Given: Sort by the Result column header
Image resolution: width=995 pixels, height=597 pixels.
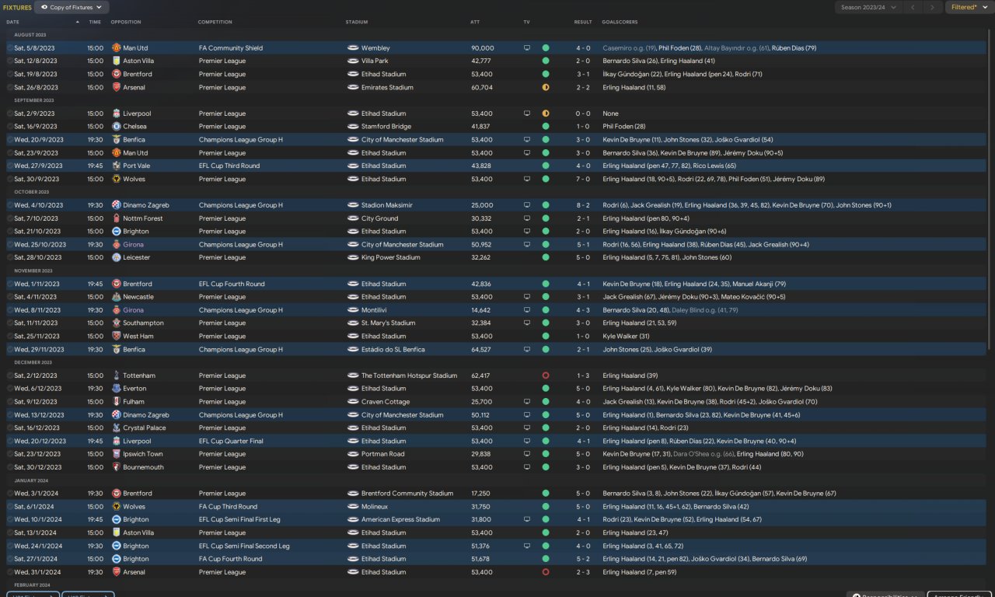Looking at the screenshot, I should 583,22.
